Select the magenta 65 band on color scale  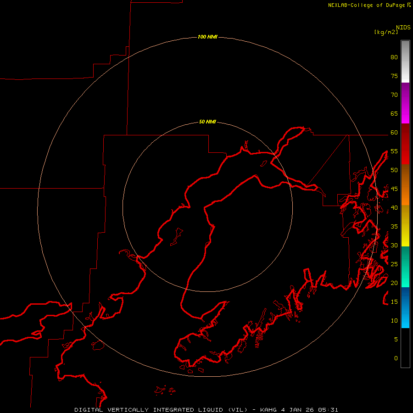coord(405,115)
